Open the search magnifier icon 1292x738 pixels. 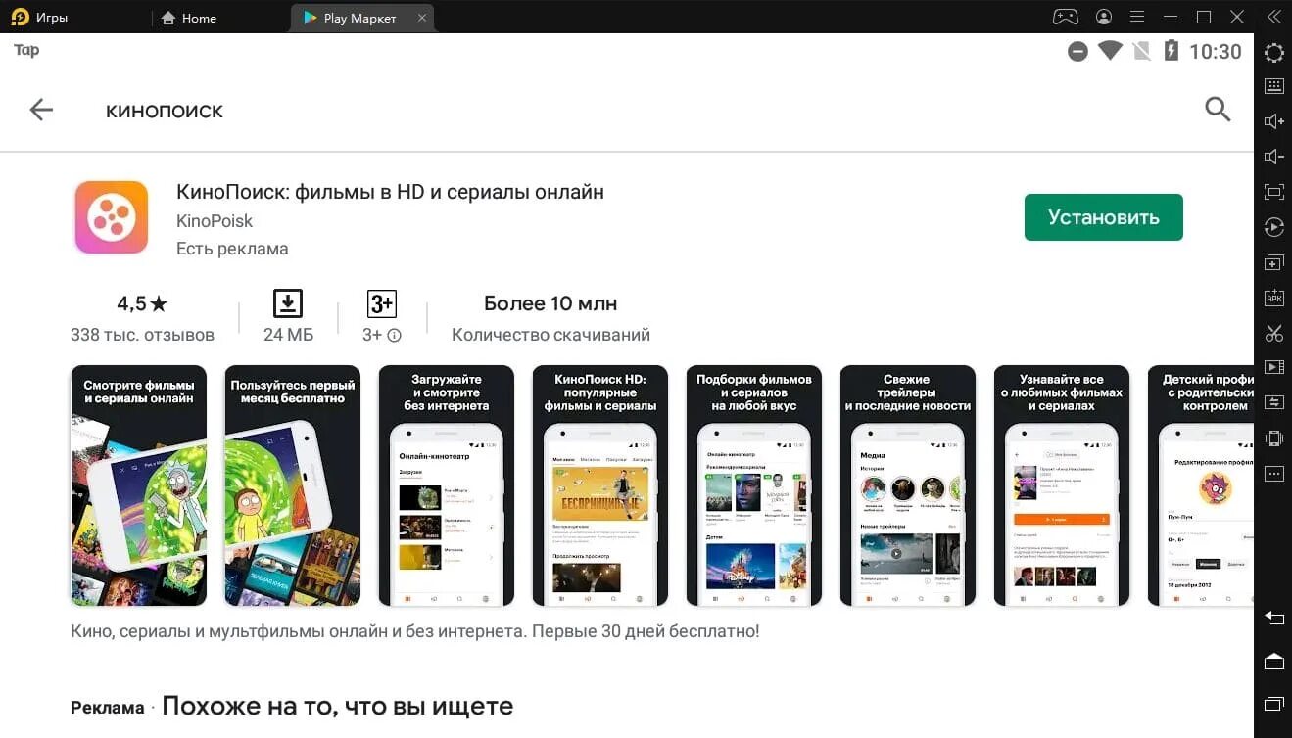click(x=1218, y=109)
